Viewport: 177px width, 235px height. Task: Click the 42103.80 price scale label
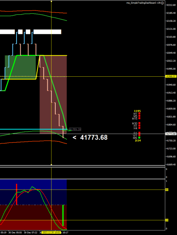point(171,37)
